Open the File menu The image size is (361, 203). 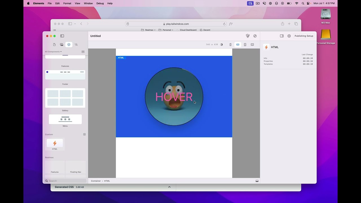[x=50, y=3]
